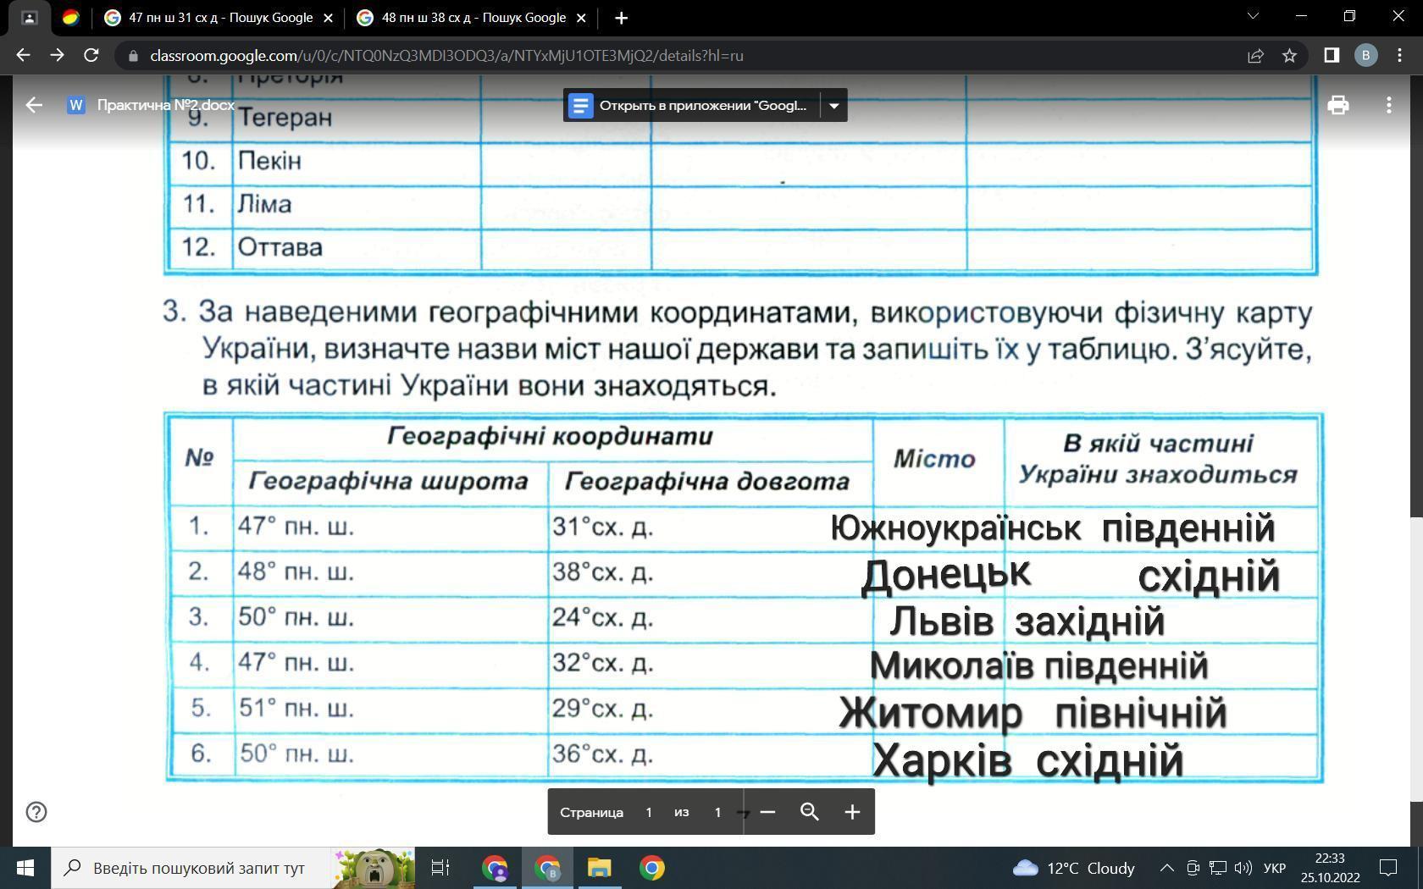Zoom in with the plus icon
The height and width of the screenshot is (889, 1423).
click(852, 812)
